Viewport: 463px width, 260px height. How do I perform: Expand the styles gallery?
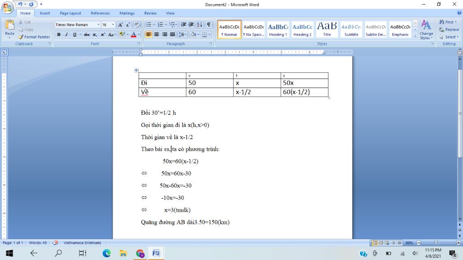[x=416, y=36]
